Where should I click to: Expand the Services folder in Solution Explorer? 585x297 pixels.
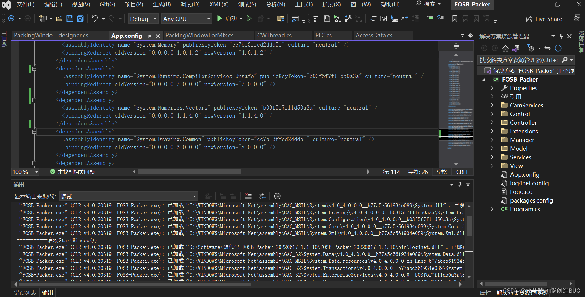tap(492, 157)
